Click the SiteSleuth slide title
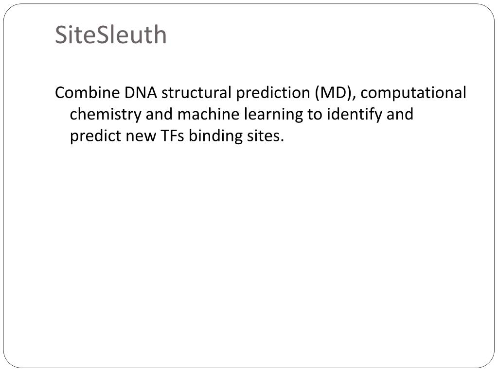Image resolution: width=498 pixels, height=373 pixels. pos(110,34)
